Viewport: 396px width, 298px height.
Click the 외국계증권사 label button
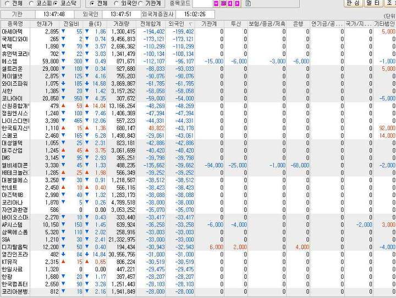(158, 14)
